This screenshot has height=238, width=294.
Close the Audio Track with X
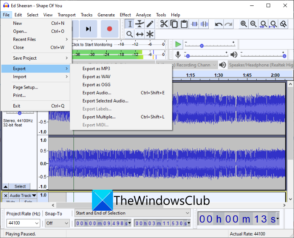click(x=5, y=196)
